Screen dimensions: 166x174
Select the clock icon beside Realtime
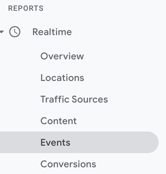(15, 32)
